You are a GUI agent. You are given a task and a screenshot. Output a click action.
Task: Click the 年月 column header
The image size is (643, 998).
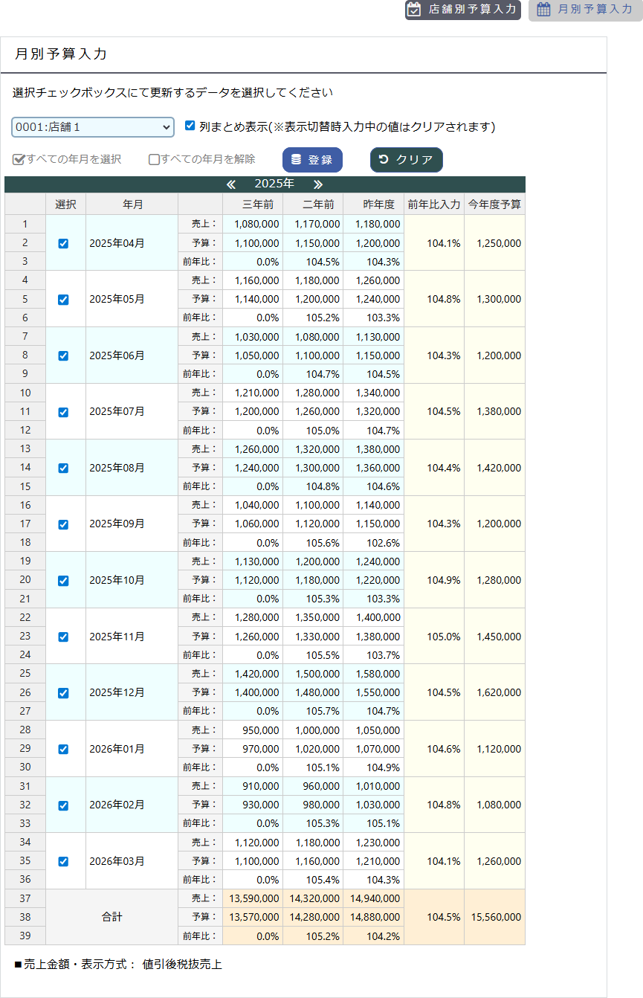(132, 205)
